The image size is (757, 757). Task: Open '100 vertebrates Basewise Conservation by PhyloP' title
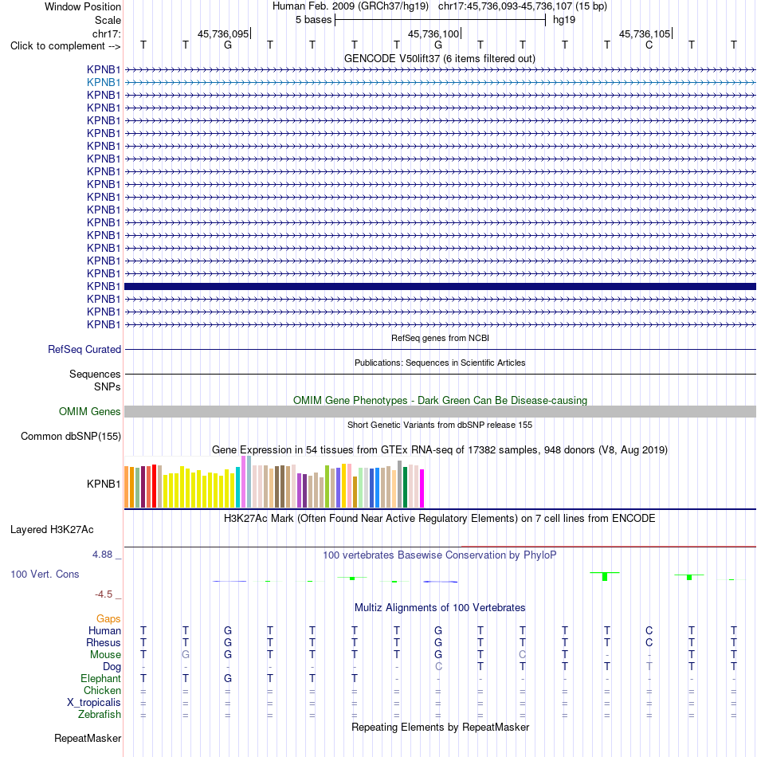[x=440, y=555]
